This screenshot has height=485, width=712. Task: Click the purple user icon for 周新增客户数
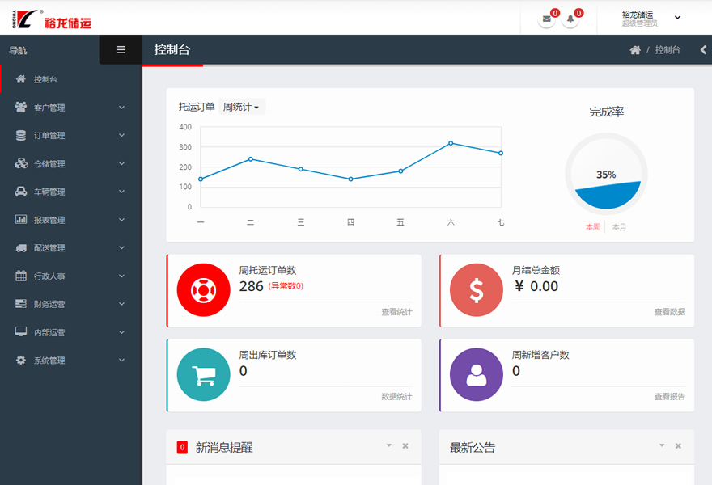tap(477, 374)
